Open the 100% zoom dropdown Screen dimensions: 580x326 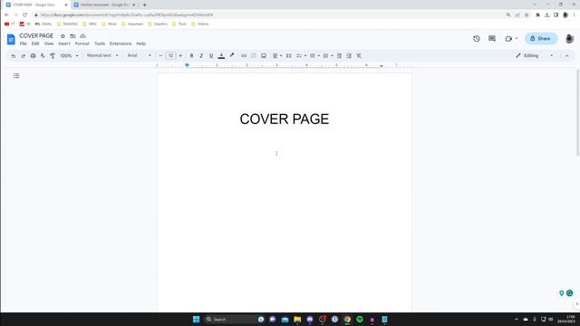click(x=69, y=56)
